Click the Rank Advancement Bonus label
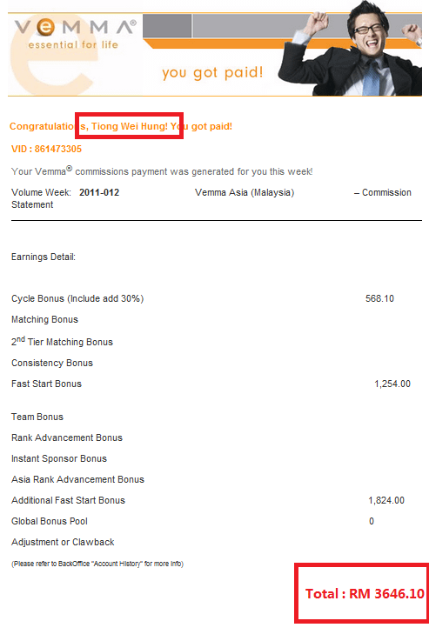The image size is (429, 641). 67,437
